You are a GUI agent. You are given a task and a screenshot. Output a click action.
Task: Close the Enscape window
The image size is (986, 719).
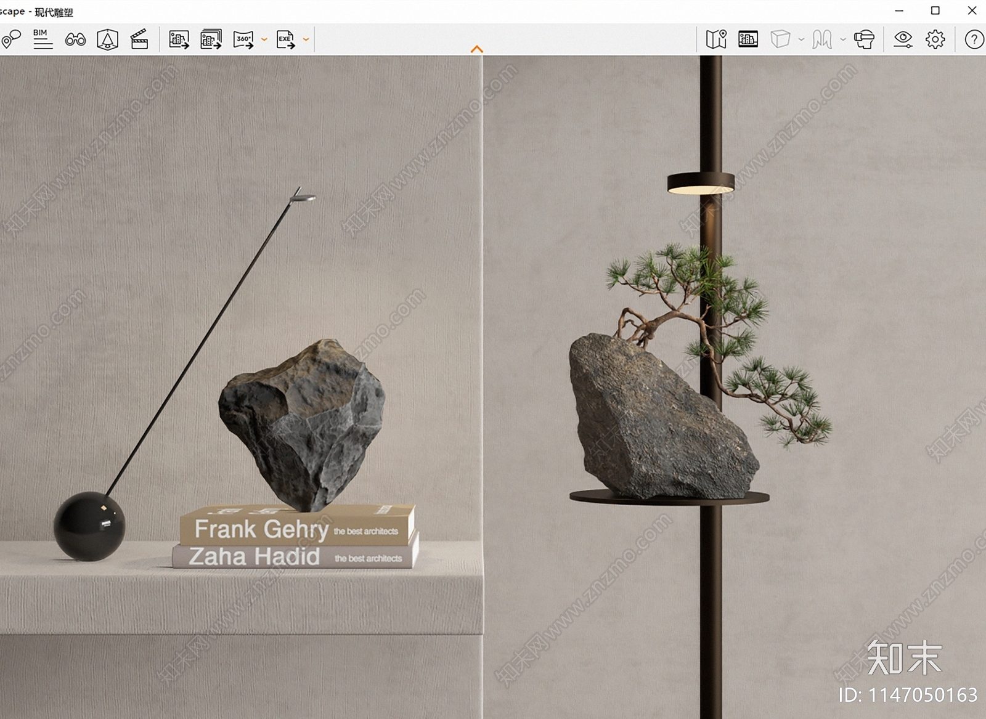972,10
